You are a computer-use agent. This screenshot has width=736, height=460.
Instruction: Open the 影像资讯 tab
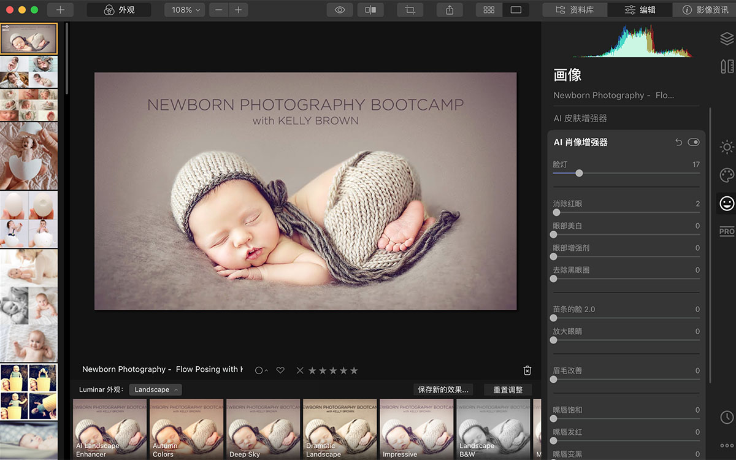coord(705,10)
